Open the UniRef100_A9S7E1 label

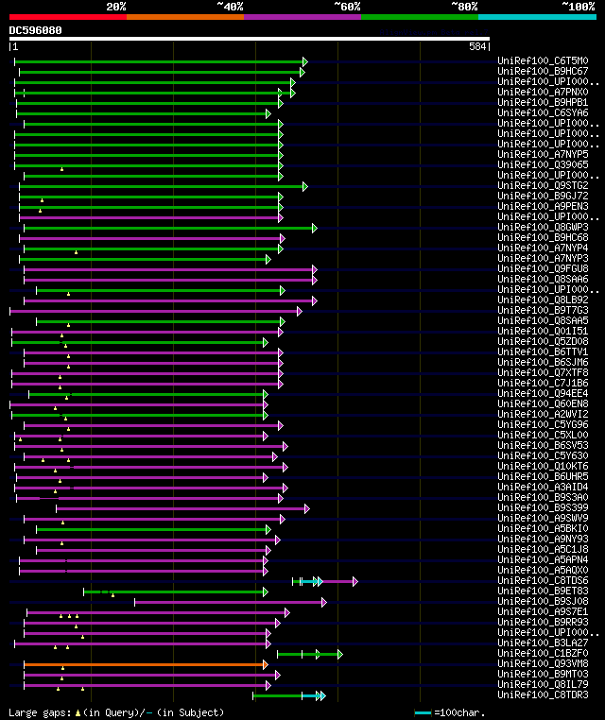(x=543, y=611)
